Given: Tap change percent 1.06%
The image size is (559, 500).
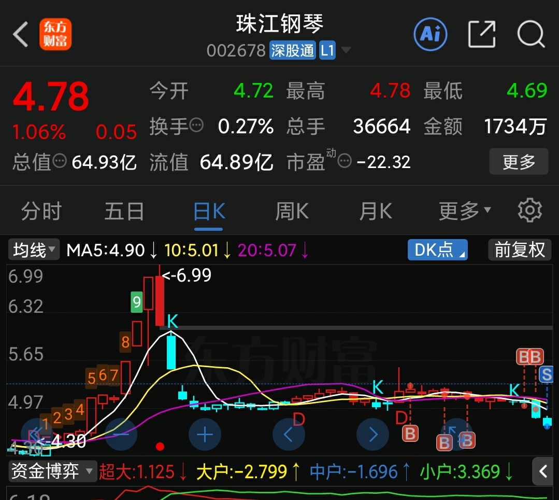Looking at the screenshot, I should [39, 132].
